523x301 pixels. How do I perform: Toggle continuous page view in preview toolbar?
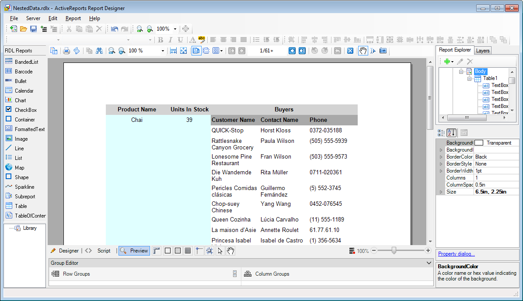tap(206, 51)
